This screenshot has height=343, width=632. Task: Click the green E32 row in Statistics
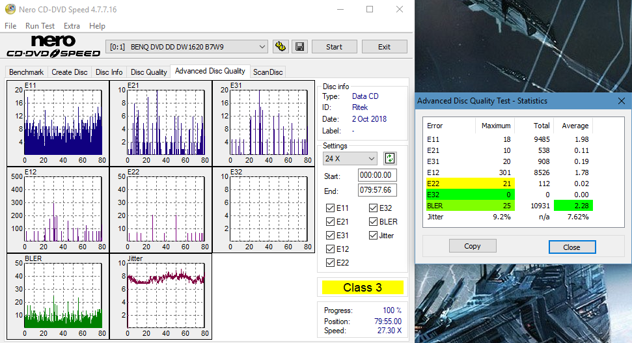click(471, 195)
